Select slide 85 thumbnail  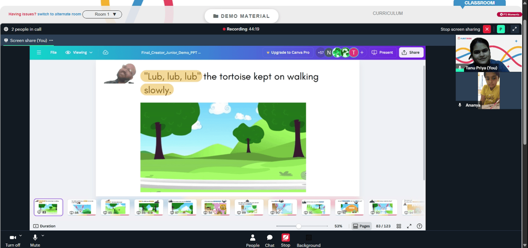[115, 207]
